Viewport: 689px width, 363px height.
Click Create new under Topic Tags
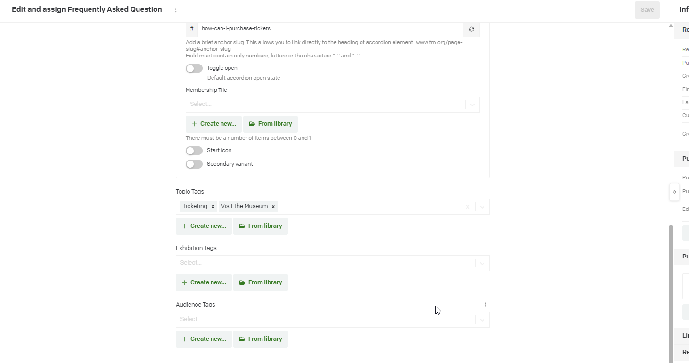[204, 226]
